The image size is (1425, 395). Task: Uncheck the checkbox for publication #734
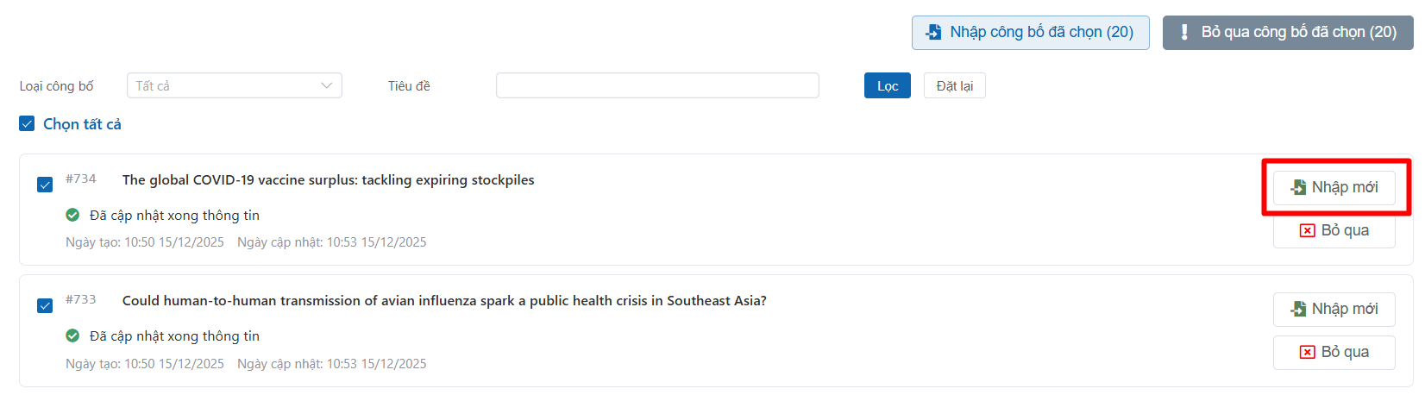[45, 185]
